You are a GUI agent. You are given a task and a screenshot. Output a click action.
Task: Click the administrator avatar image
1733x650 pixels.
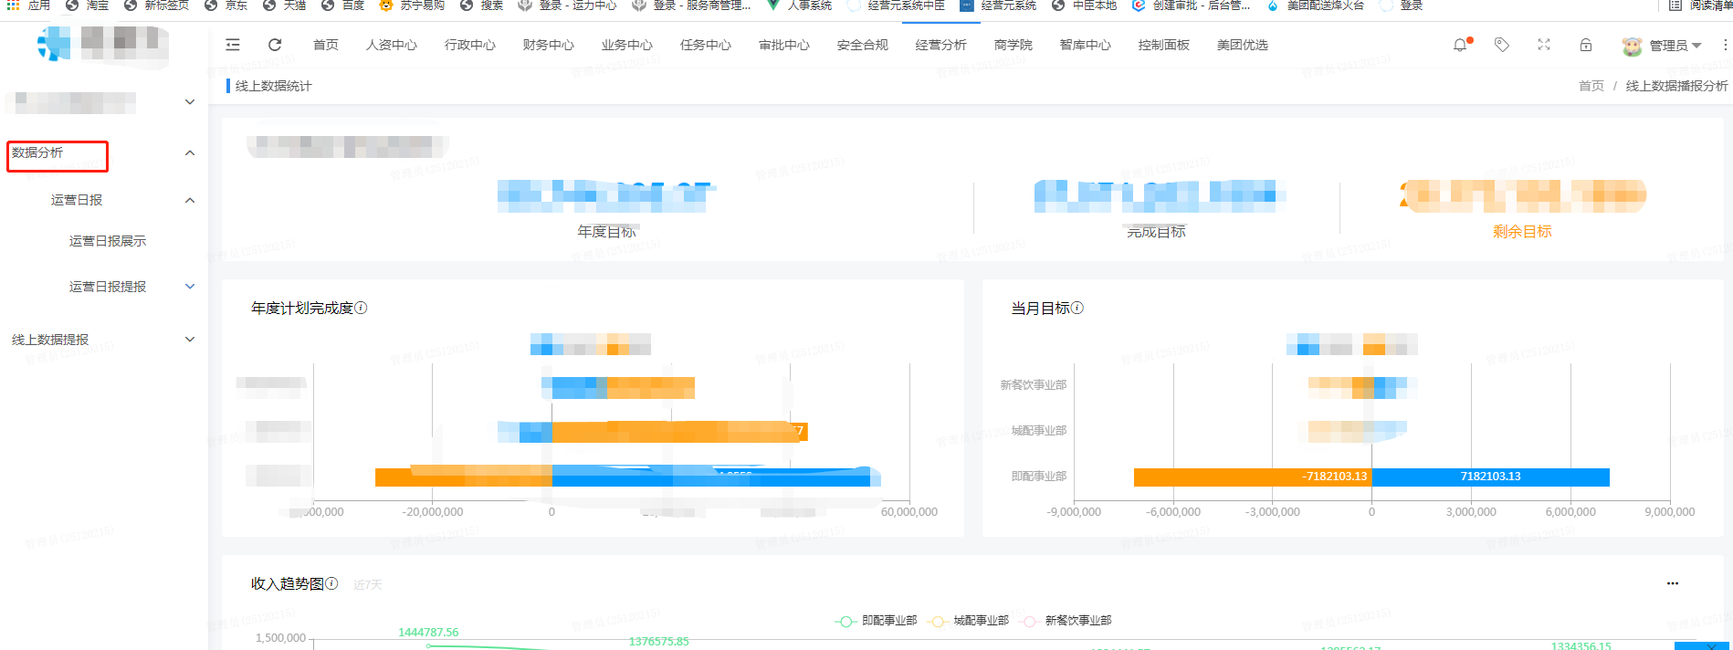coord(1632,46)
